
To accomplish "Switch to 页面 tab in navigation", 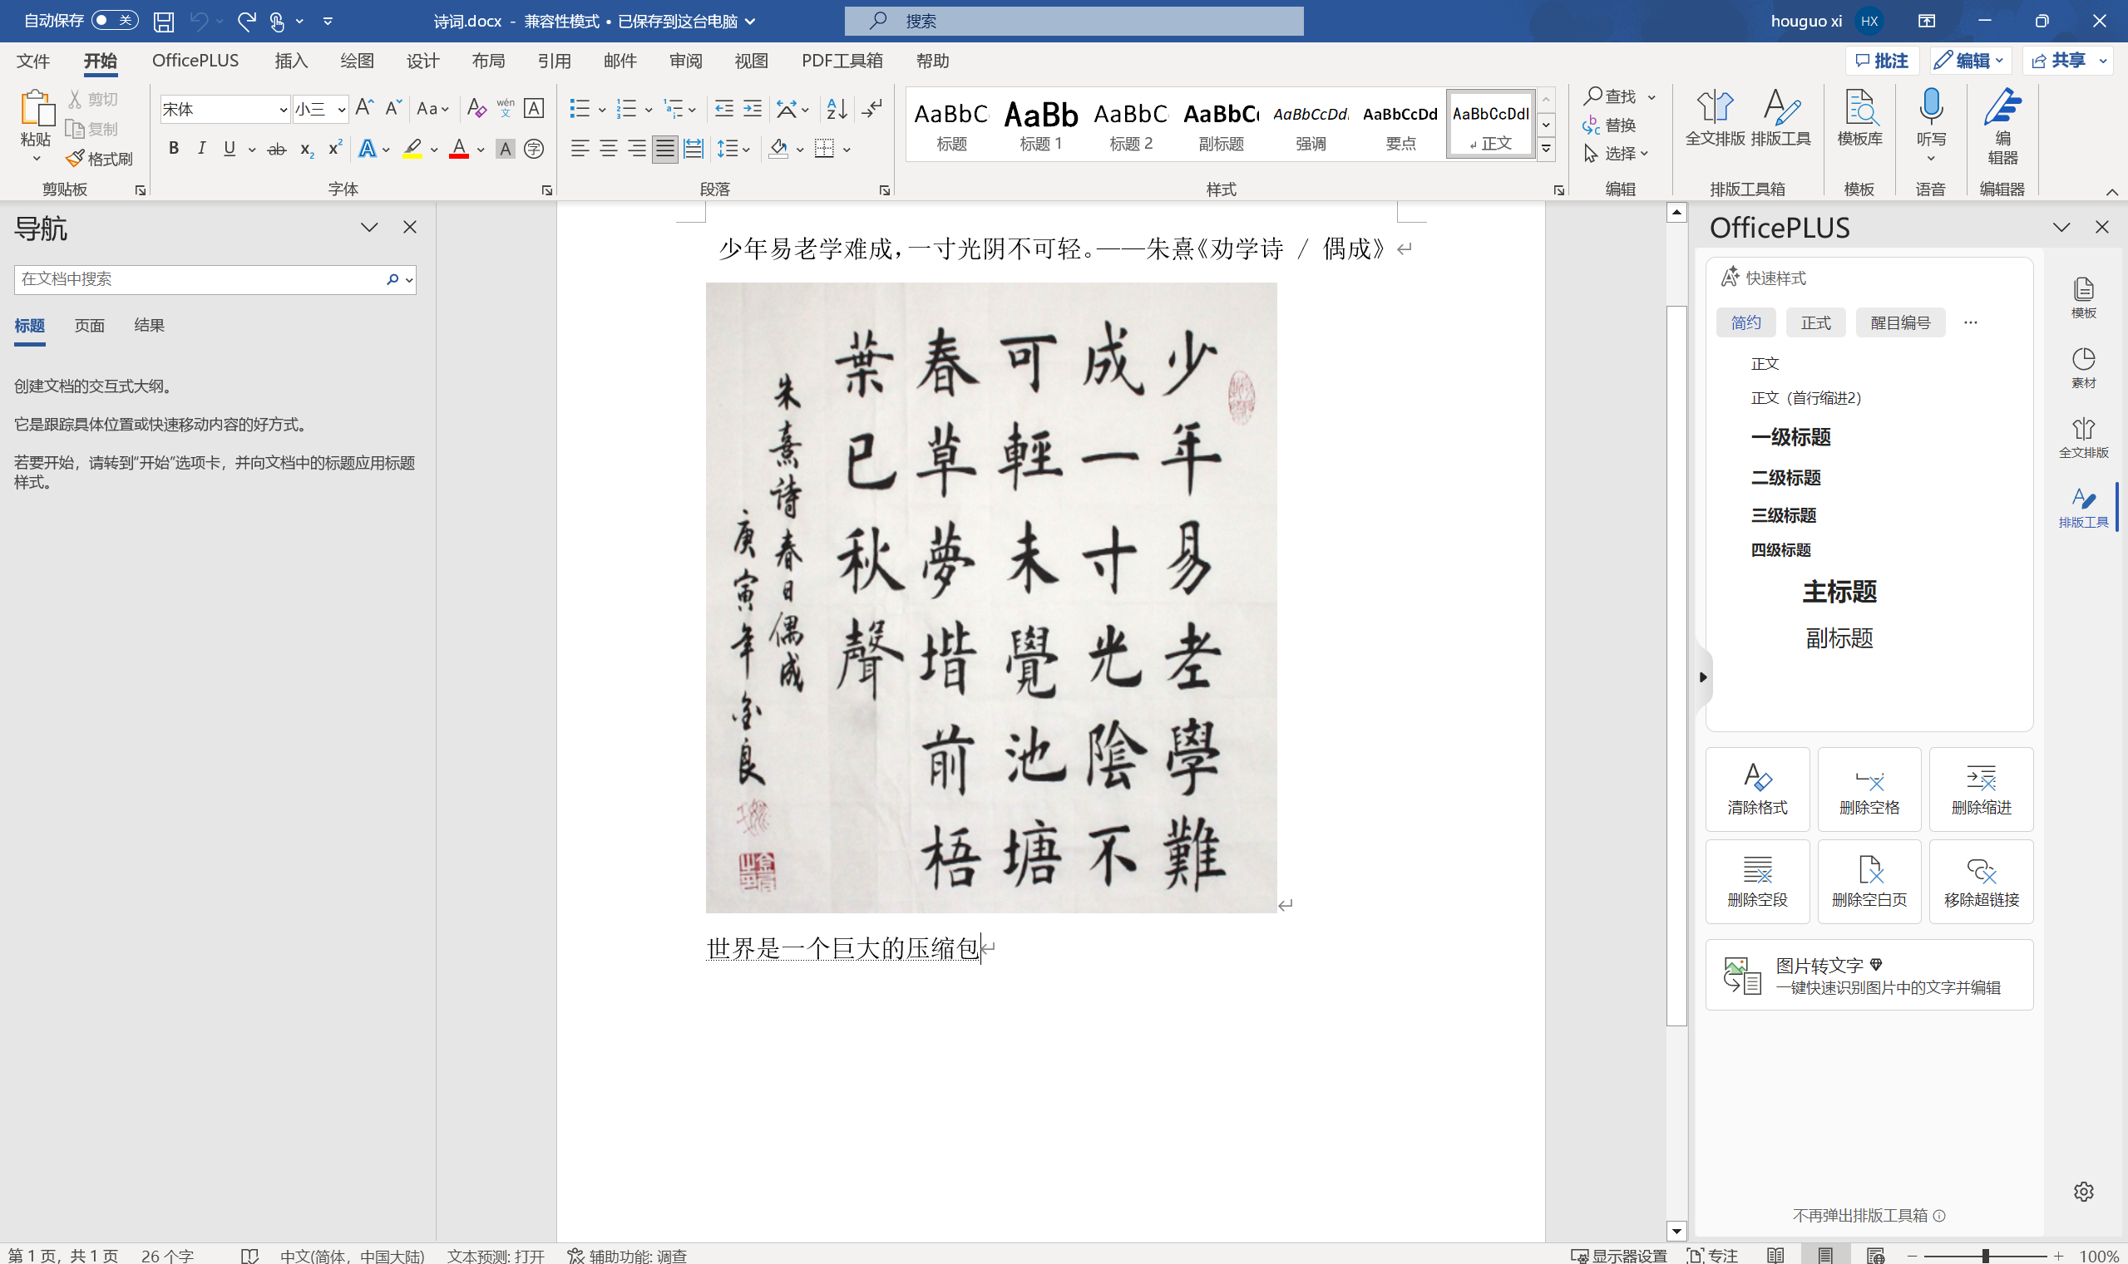I will pos(90,326).
